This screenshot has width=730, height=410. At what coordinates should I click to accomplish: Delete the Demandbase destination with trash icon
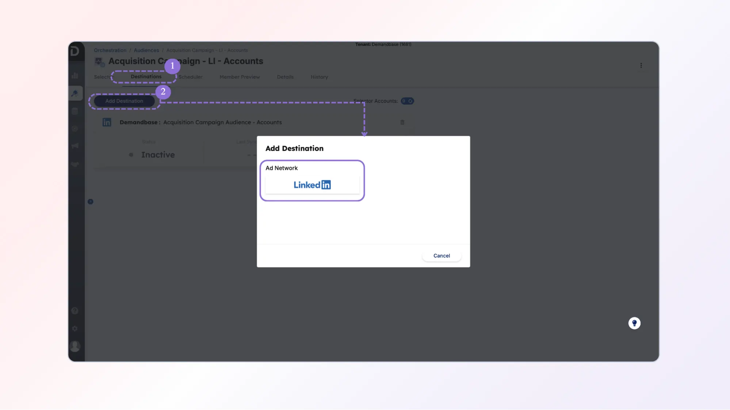pos(402,122)
